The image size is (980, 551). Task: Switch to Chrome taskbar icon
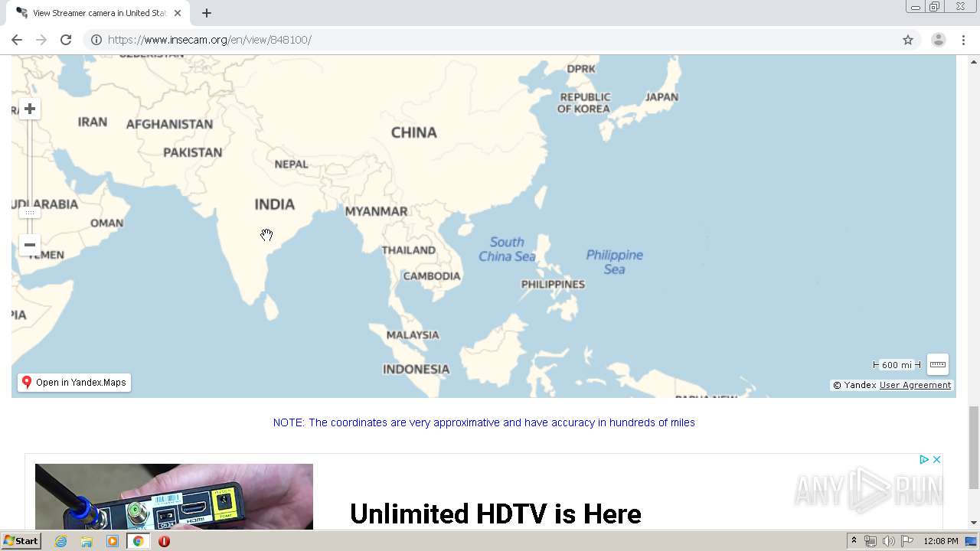pos(139,541)
